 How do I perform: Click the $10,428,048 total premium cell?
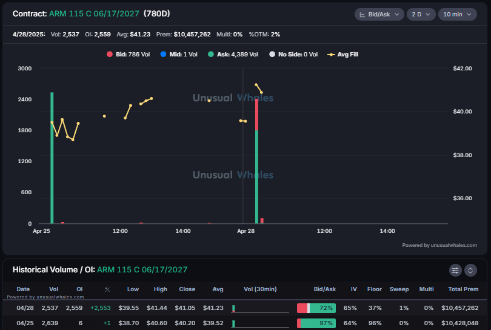(459, 323)
